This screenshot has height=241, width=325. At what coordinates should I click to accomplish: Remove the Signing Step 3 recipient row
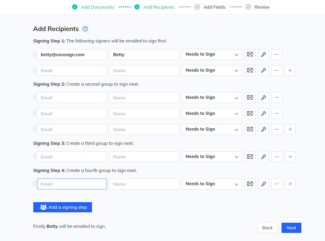click(x=277, y=157)
